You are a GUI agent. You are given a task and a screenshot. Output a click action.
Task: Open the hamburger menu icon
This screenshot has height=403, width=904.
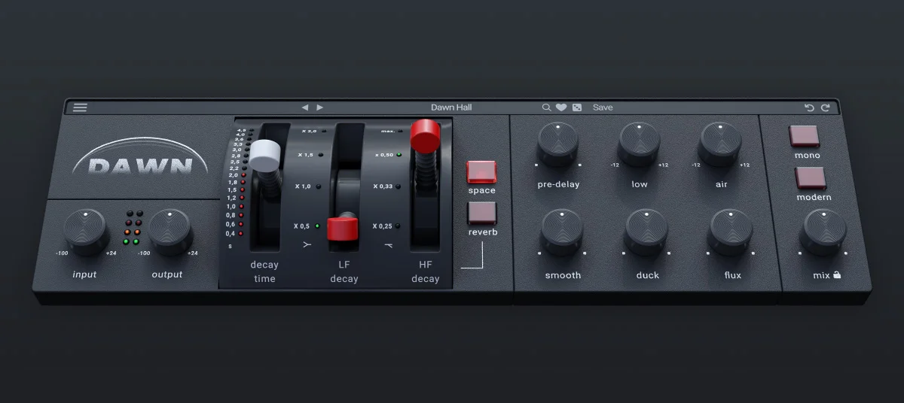point(80,108)
